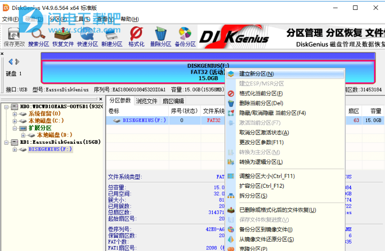
Task: Click New Partition (新建分区) toolbar icon
Action: point(112,37)
